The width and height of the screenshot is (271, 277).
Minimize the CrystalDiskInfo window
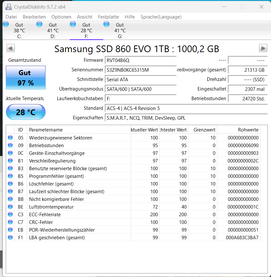pos(224,7)
